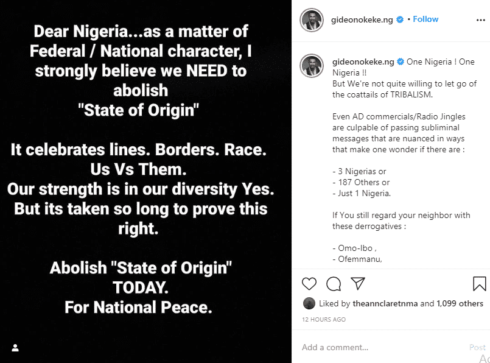Share the post with the paper plane icon
Screen dimensions: 490x363
358,283
